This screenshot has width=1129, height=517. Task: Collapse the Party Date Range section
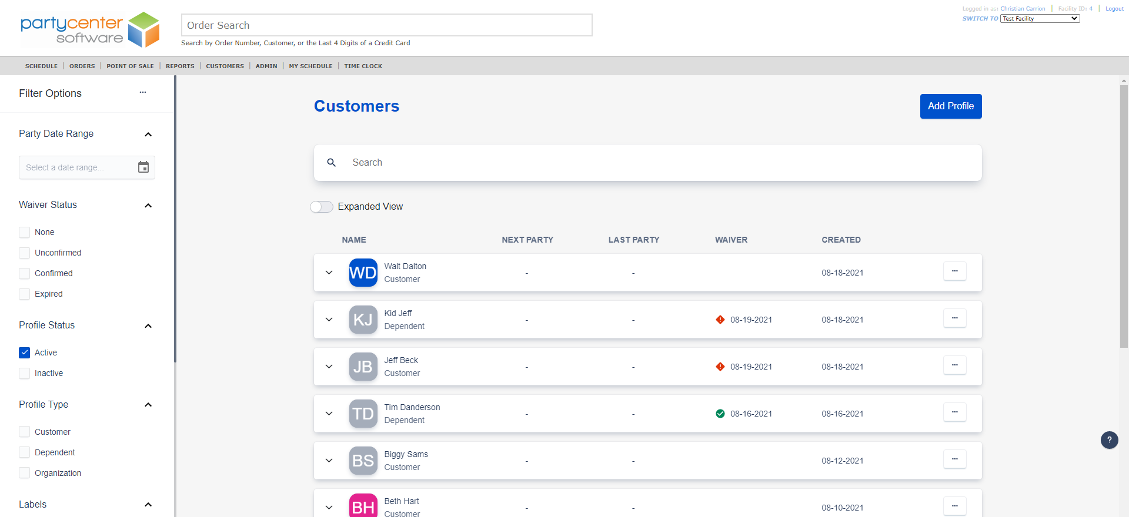point(148,135)
